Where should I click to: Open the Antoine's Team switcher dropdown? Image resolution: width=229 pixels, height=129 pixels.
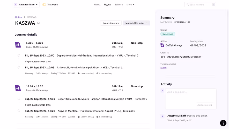26,5
